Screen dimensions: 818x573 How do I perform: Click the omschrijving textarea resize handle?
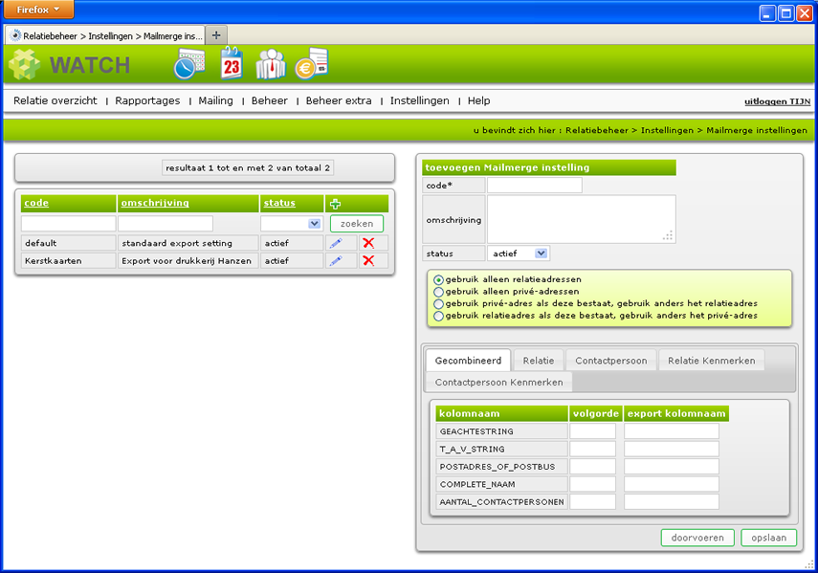click(x=669, y=235)
